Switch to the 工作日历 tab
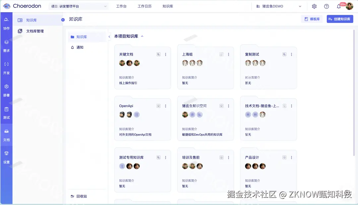The height and width of the screenshot is (205, 358). (145, 6)
